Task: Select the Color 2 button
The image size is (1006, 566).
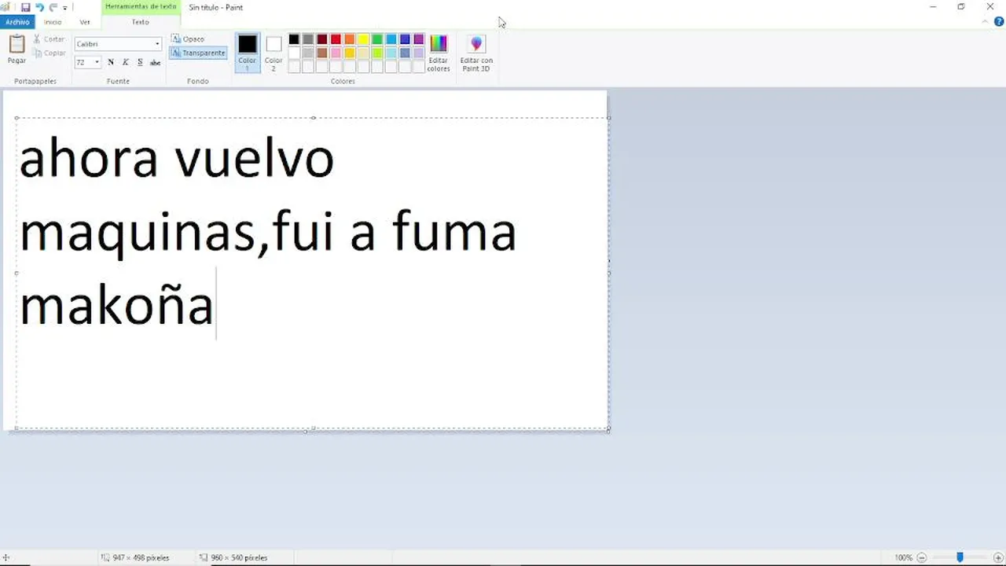Action: (x=274, y=52)
